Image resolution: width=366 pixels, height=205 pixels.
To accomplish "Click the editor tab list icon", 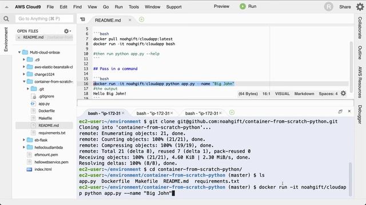I will pos(82,19).
